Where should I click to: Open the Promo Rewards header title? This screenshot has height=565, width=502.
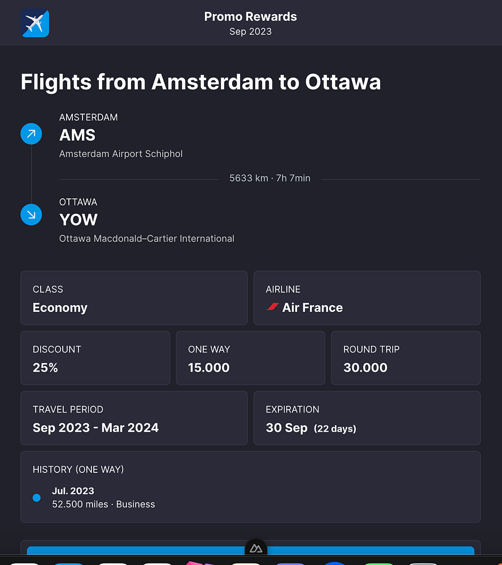click(250, 17)
